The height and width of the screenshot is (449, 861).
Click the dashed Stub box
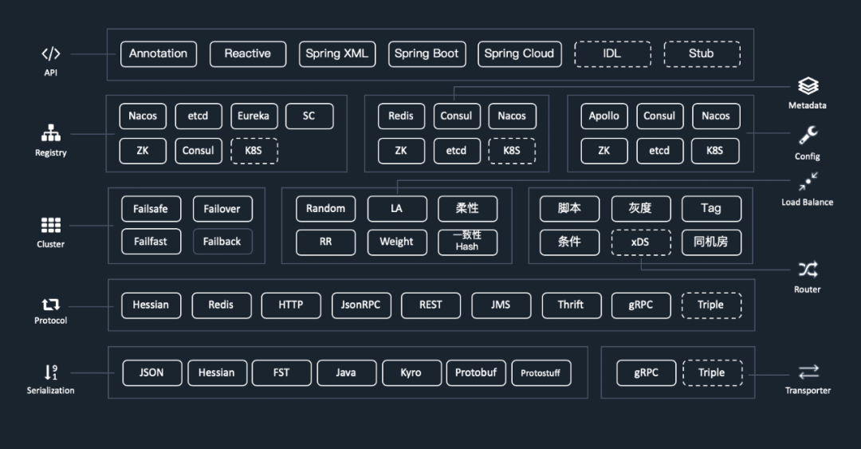pos(702,54)
